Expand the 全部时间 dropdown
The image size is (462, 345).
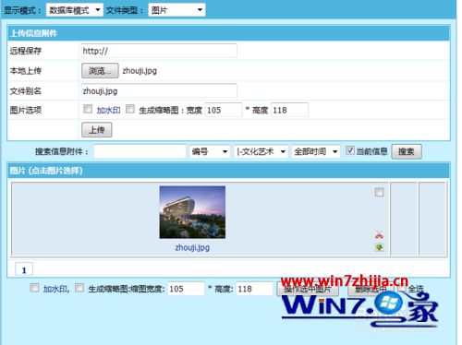point(316,151)
